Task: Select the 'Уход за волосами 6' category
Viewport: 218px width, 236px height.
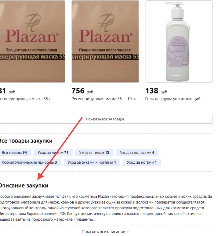Action: (x=137, y=153)
